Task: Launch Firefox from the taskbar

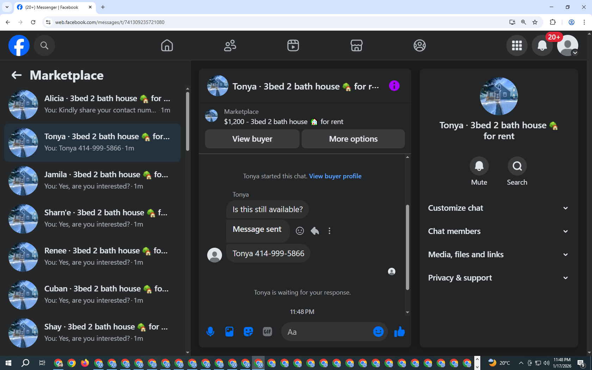Action: click(85, 363)
